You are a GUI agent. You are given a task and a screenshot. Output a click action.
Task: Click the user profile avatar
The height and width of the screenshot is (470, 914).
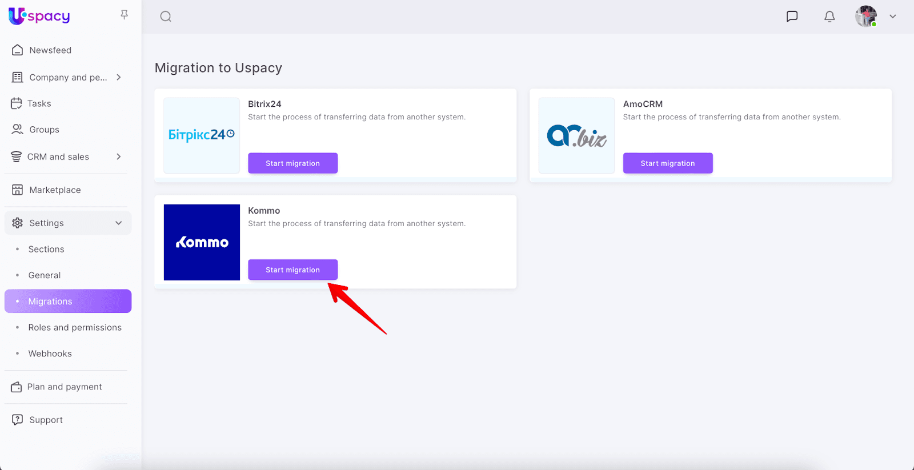click(x=866, y=17)
